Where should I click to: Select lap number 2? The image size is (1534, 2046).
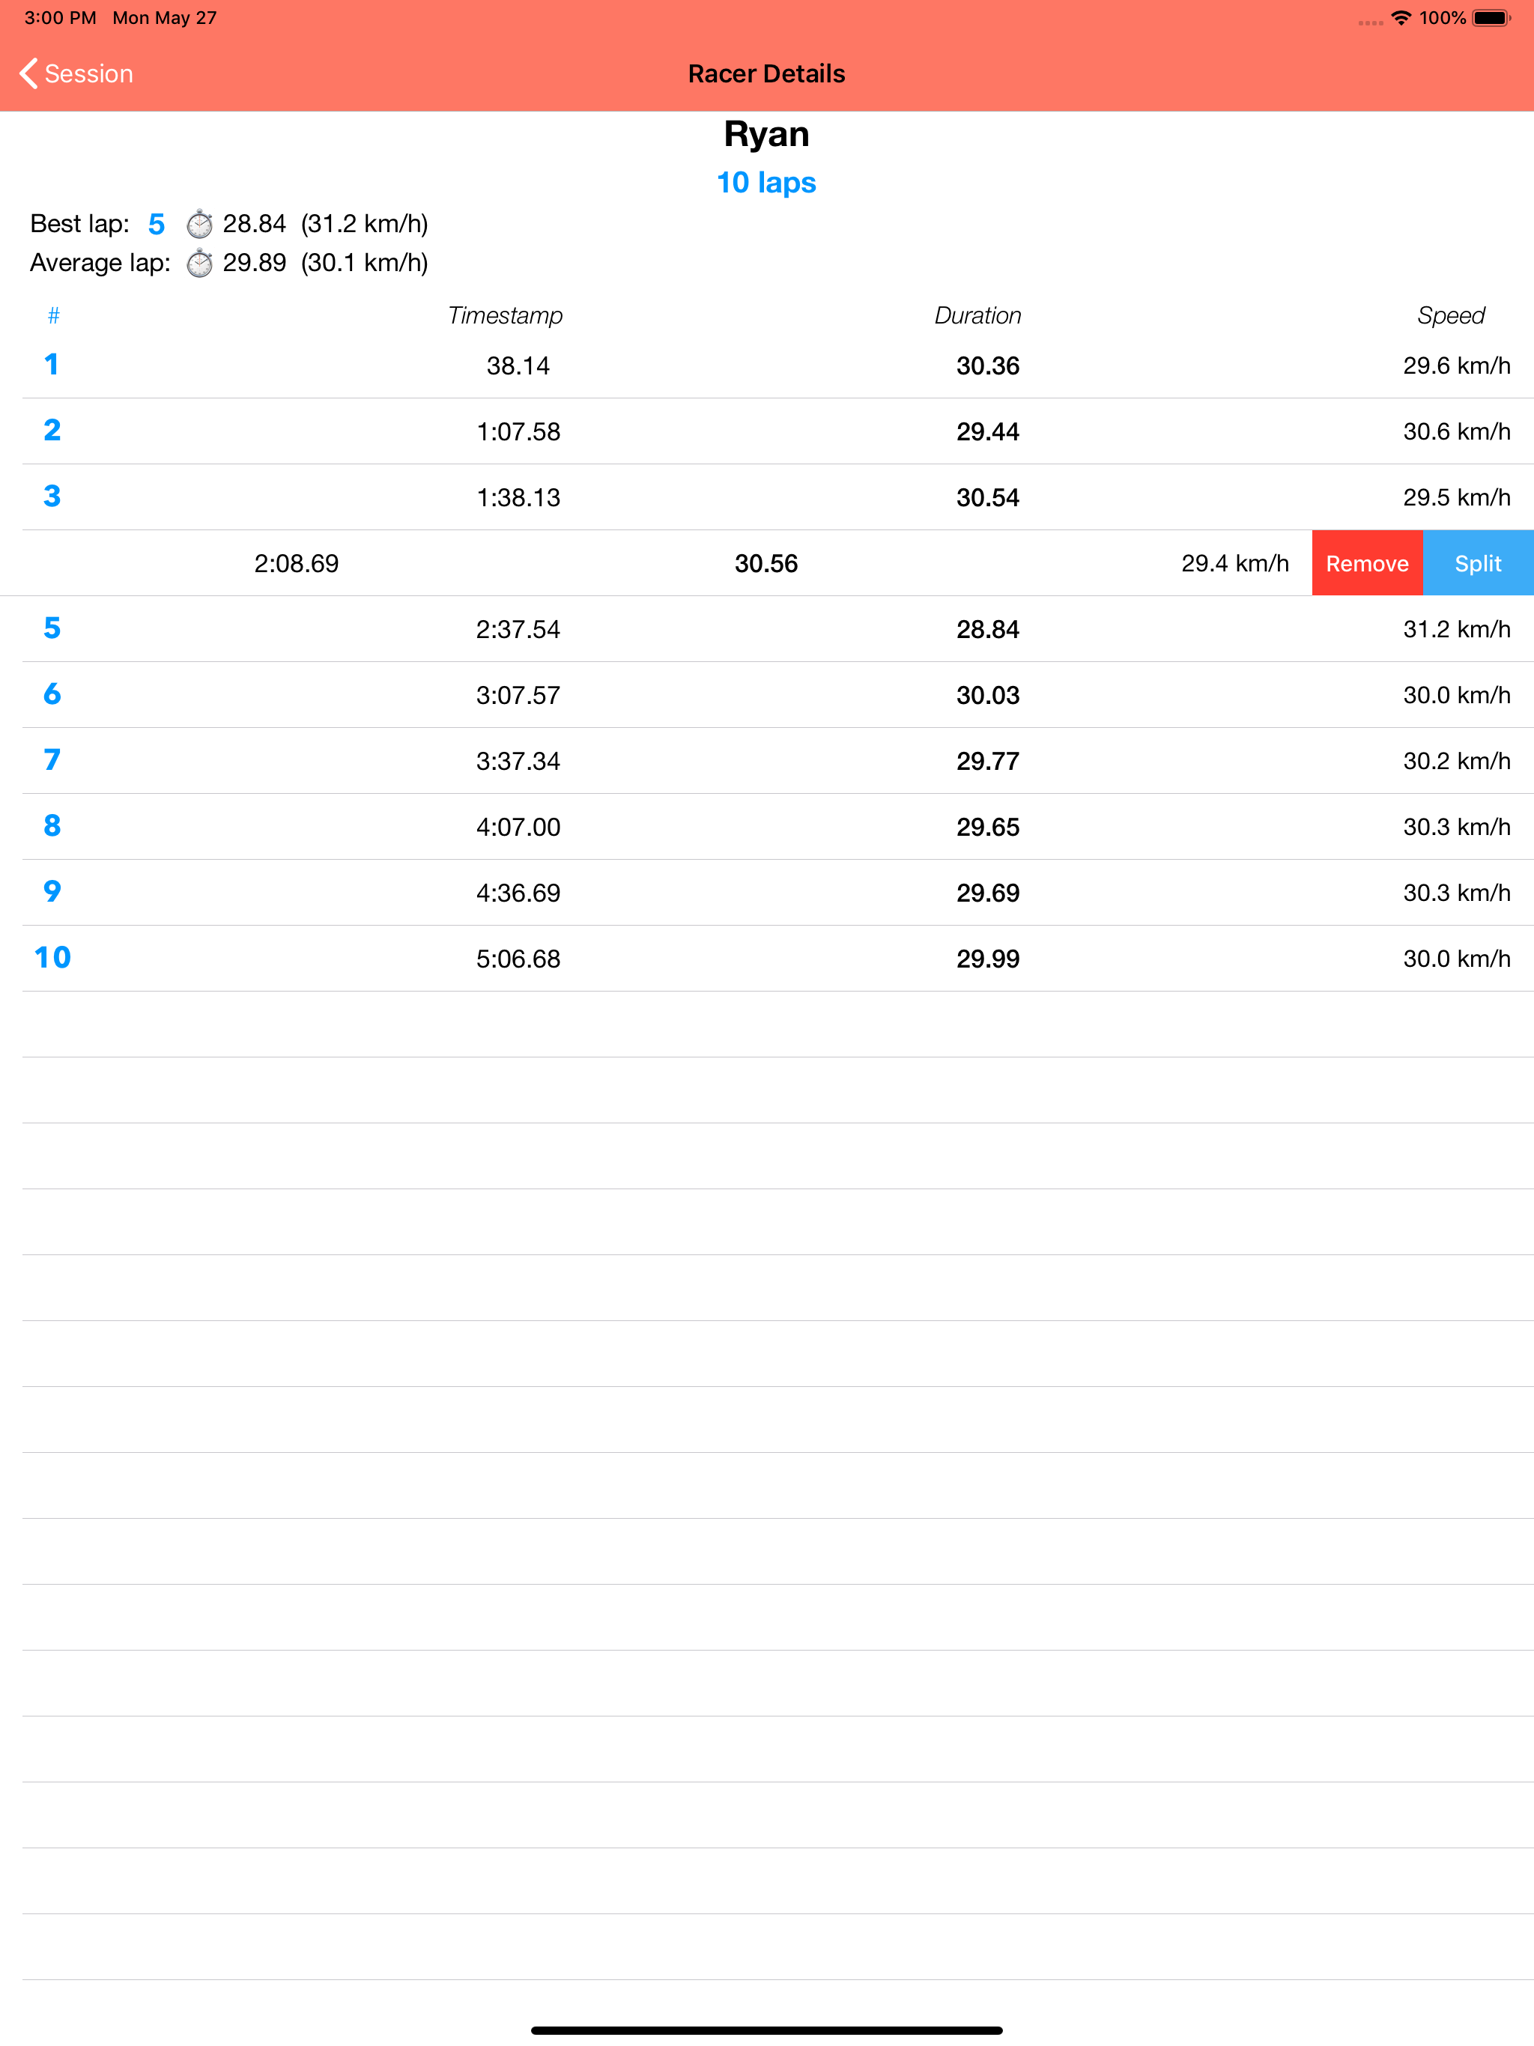(52, 430)
